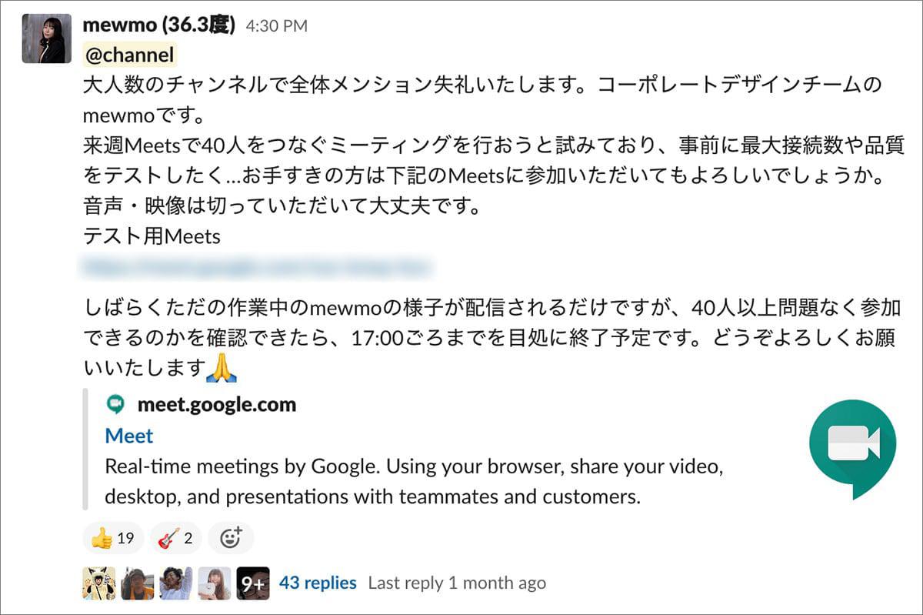Open the Meet hyperlink in the preview
Screen dimensions: 923x615
pyautogui.click(x=128, y=436)
